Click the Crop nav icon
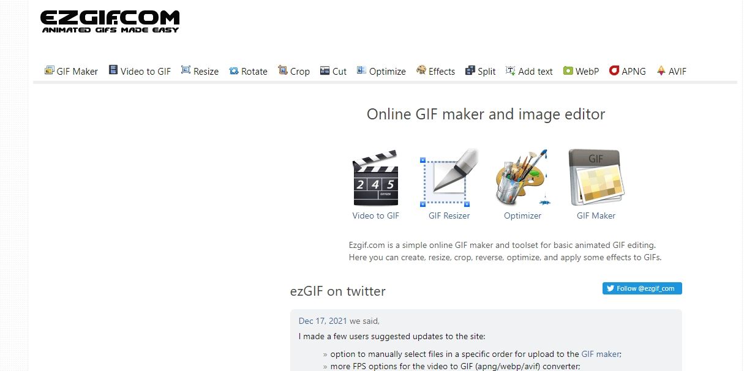This screenshot has height=371, width=744. pos(283,70)
